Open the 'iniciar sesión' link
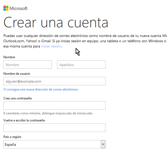The height and width of the screenshot is (150, 167). (x=51, y=46)
